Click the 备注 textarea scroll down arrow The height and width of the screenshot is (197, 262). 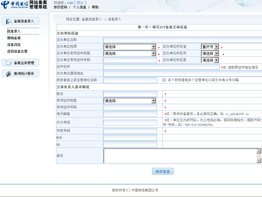[x=259, y=161]
